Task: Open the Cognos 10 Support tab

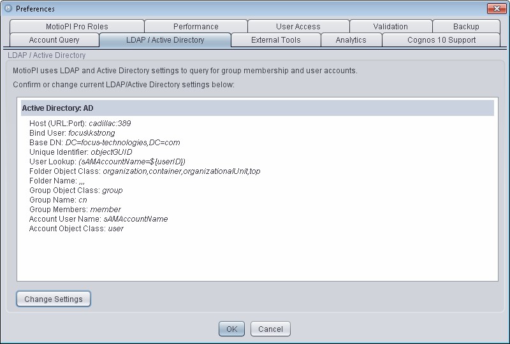Action: coord(441,40)
